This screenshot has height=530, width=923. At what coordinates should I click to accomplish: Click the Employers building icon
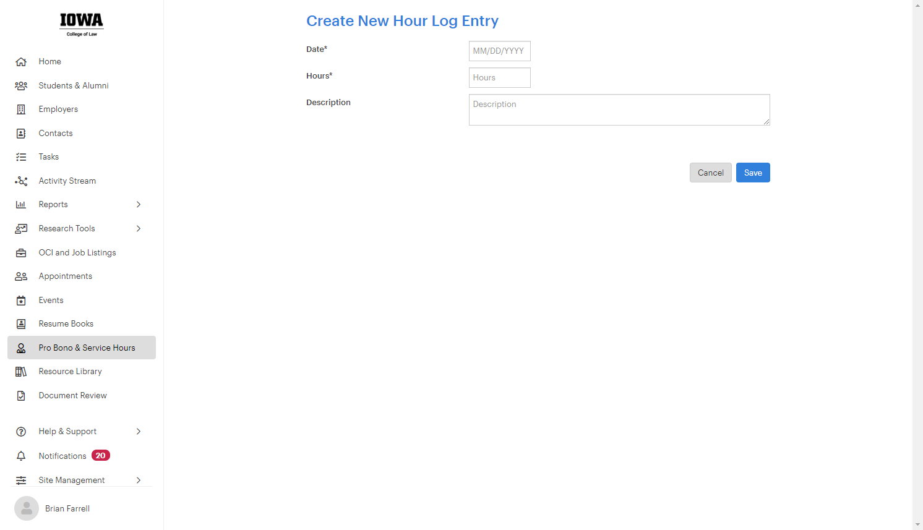(x=21, y=109)
